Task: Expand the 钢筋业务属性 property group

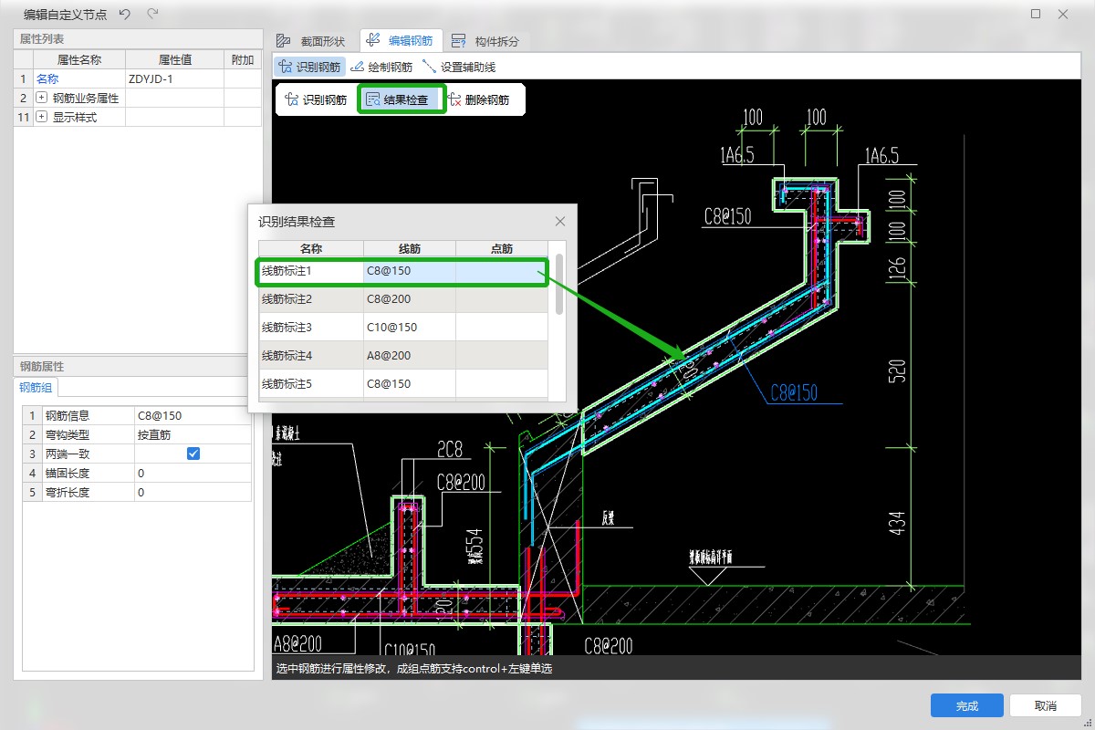Action: [41, 98]
